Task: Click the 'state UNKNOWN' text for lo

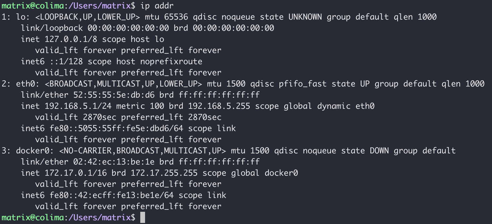Action: pos(291,17)
